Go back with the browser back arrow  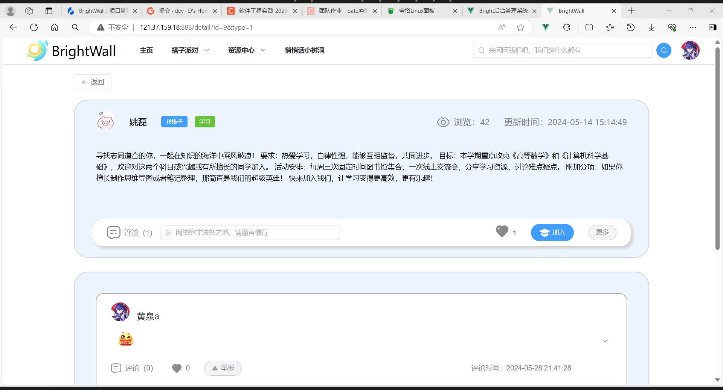(13, 27)
